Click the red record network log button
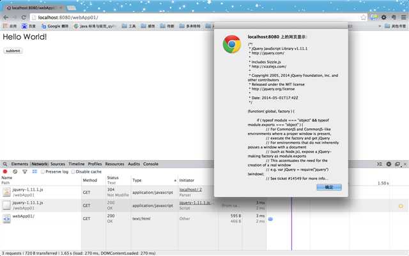409x256 pixels. point(5,172)
